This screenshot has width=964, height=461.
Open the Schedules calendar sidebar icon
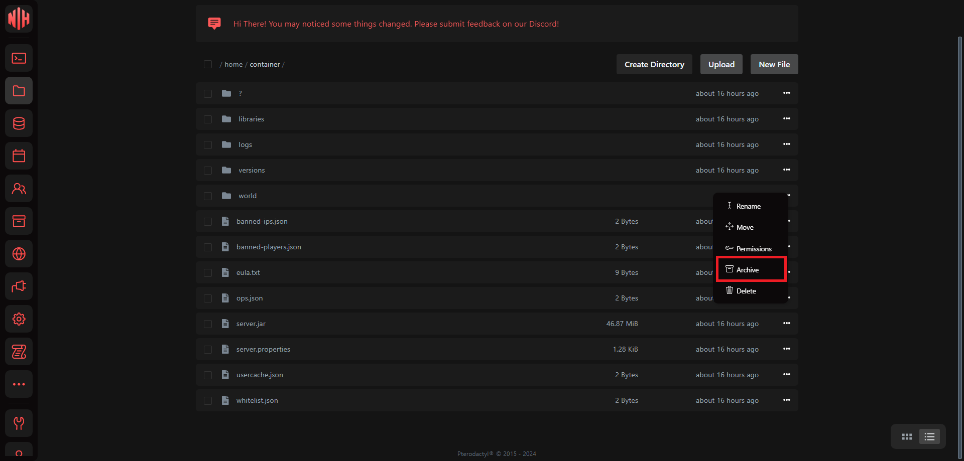pyautogui.click(x=19, y=156)
